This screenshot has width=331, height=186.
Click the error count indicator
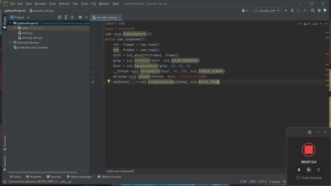(x=299, y=24)
